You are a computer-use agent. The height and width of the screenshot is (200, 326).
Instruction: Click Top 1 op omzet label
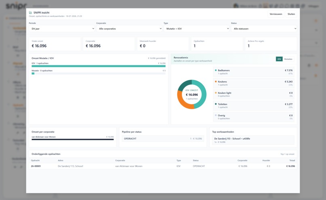287,154
